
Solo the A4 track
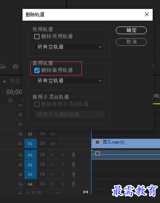pos(63,184)
